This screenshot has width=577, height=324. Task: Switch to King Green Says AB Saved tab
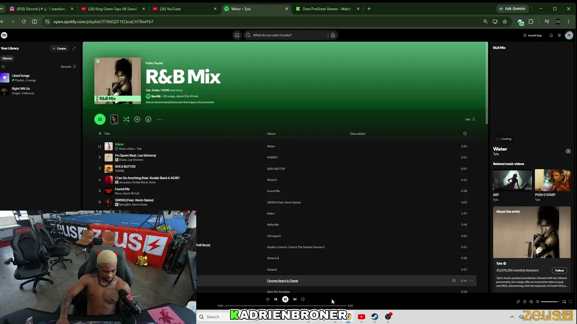pyautogui.click(x=112, y=9)
